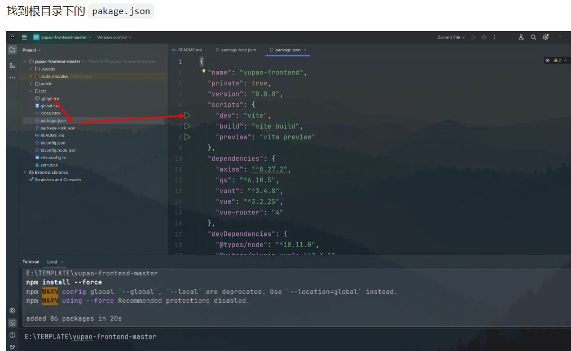Run the "dev" script gutter icon
Image resolution: width=571 pixels, height=351 pixels.
tap(187, 116)
